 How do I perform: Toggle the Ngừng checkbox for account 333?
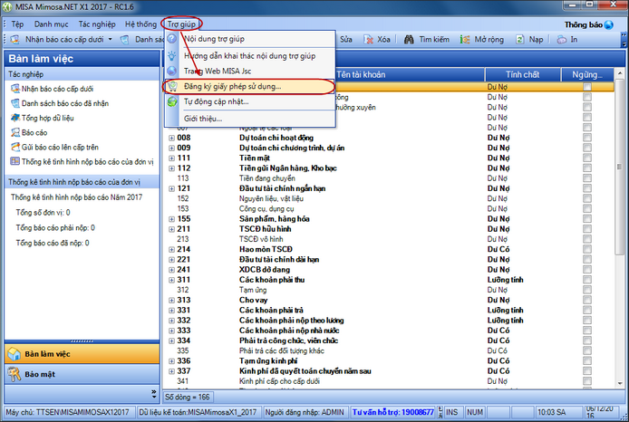pos(587,331)
